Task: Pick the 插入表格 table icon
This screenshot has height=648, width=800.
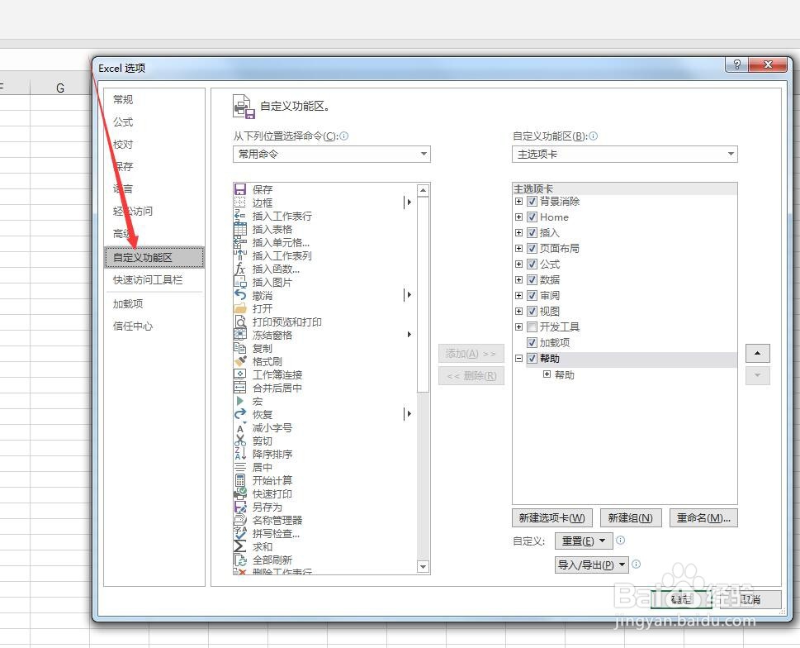Action: click(x=239, y=229)
